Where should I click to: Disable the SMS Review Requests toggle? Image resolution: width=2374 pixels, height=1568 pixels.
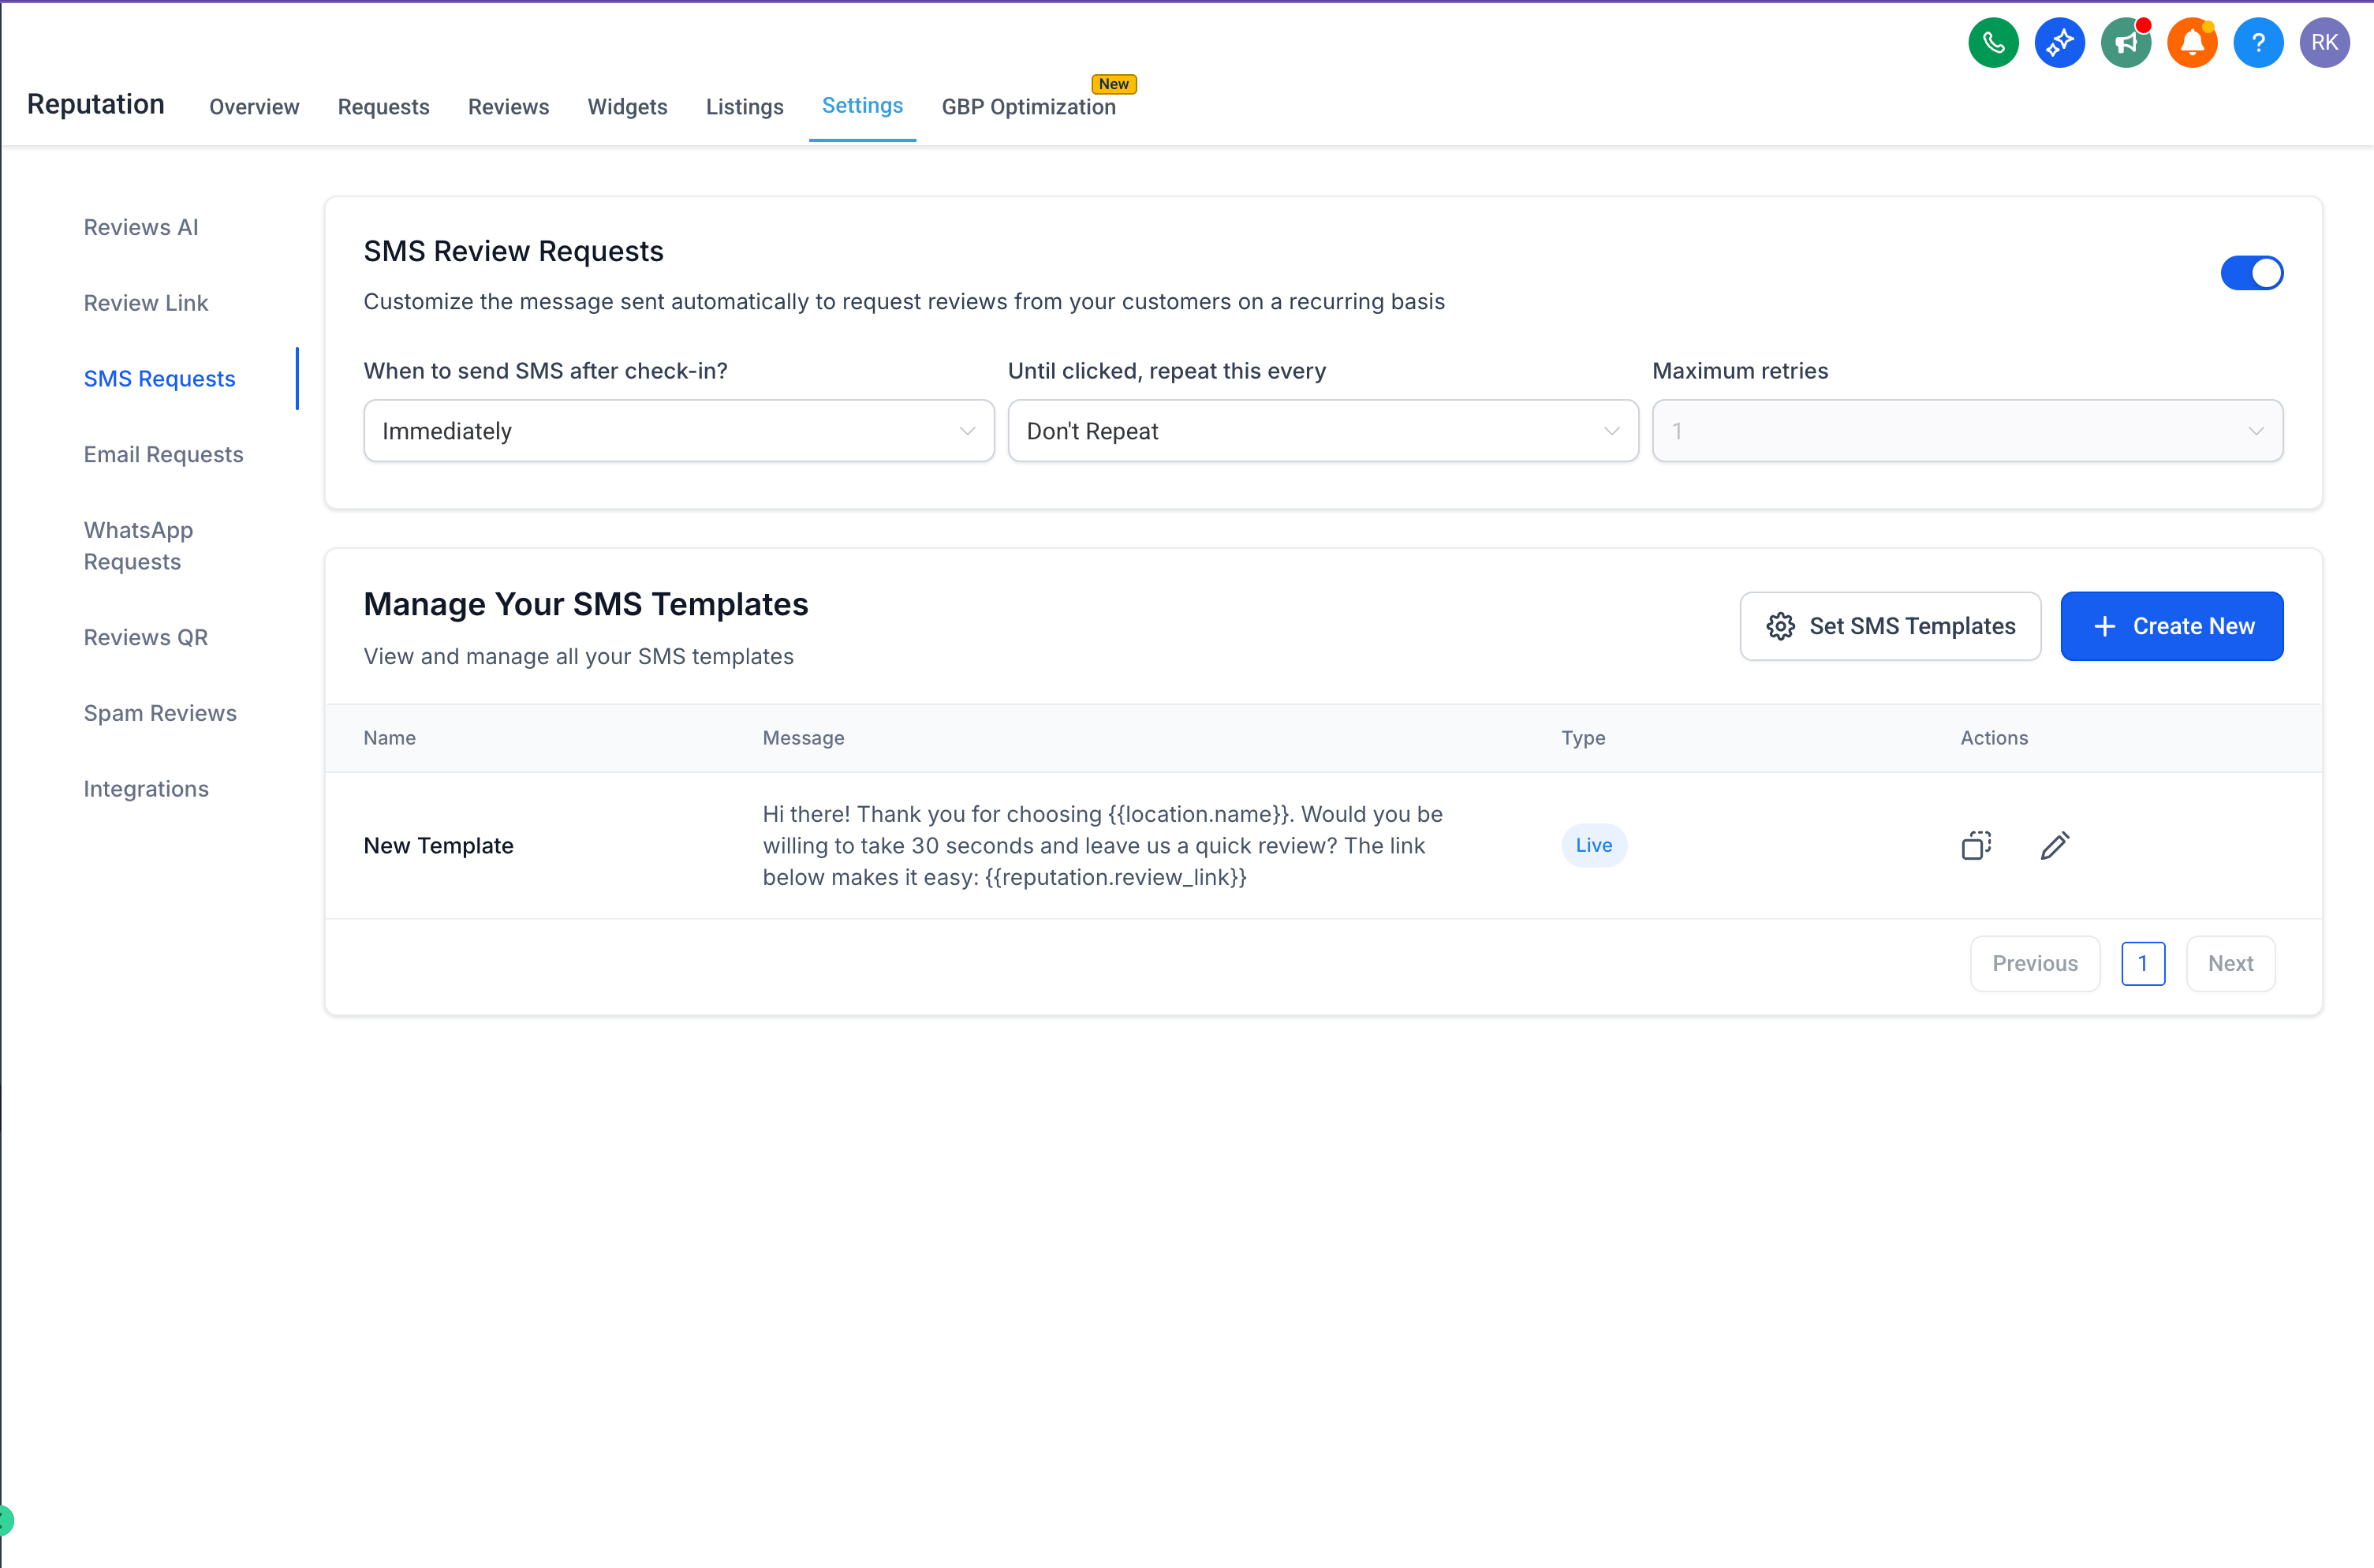(x=2251, y=273)
